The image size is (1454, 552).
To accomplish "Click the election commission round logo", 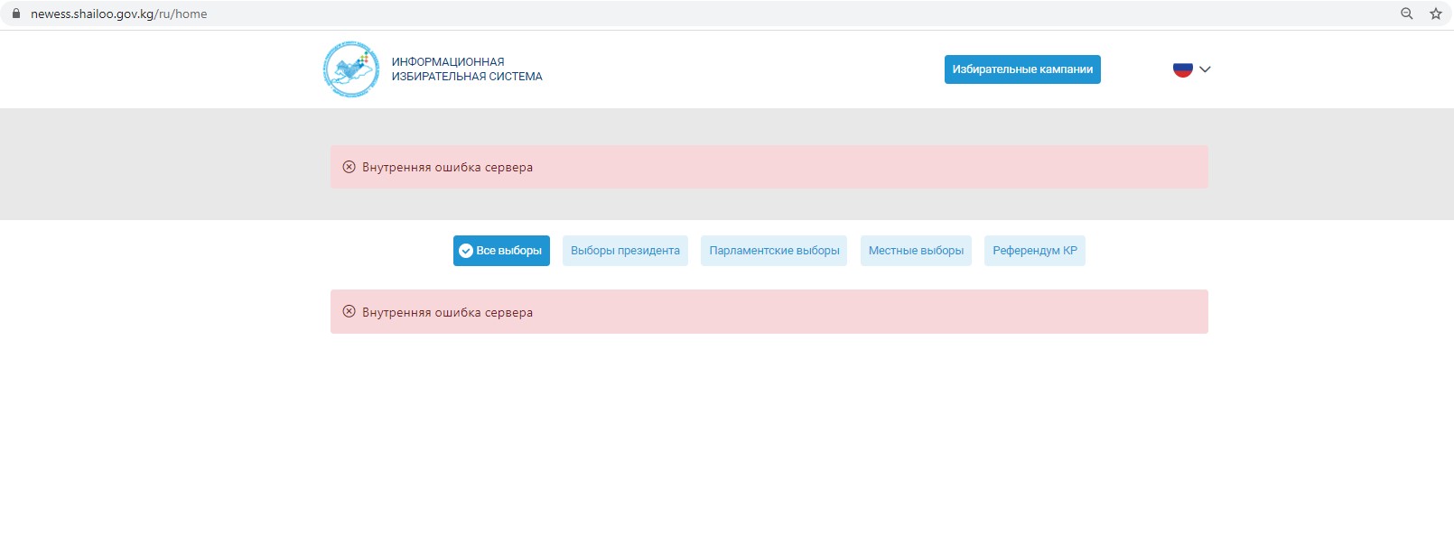I will pos(351,69).
